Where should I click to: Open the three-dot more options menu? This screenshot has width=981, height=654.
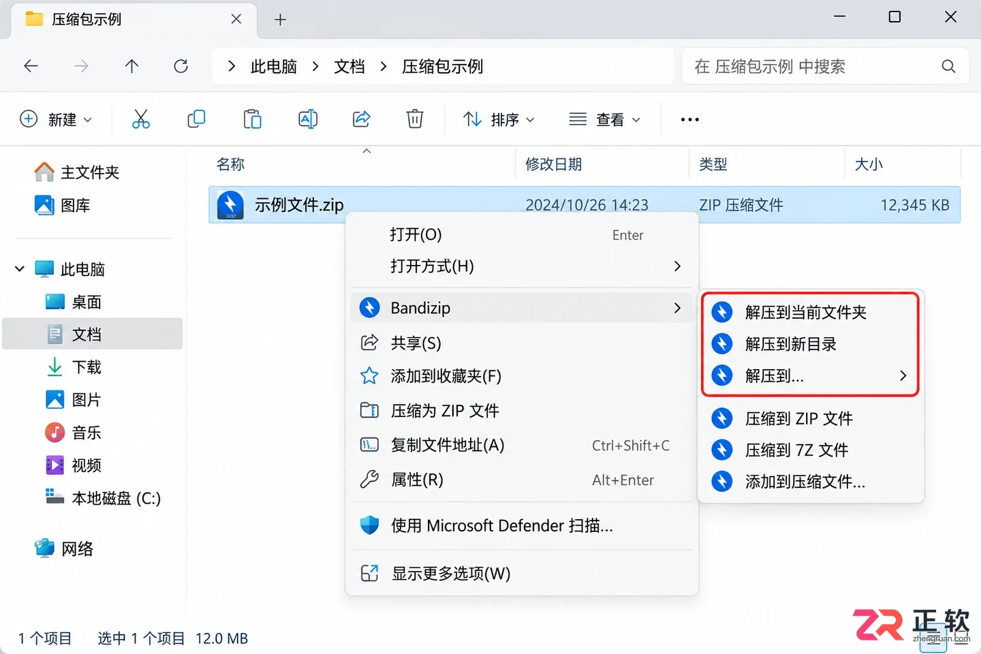689,120
